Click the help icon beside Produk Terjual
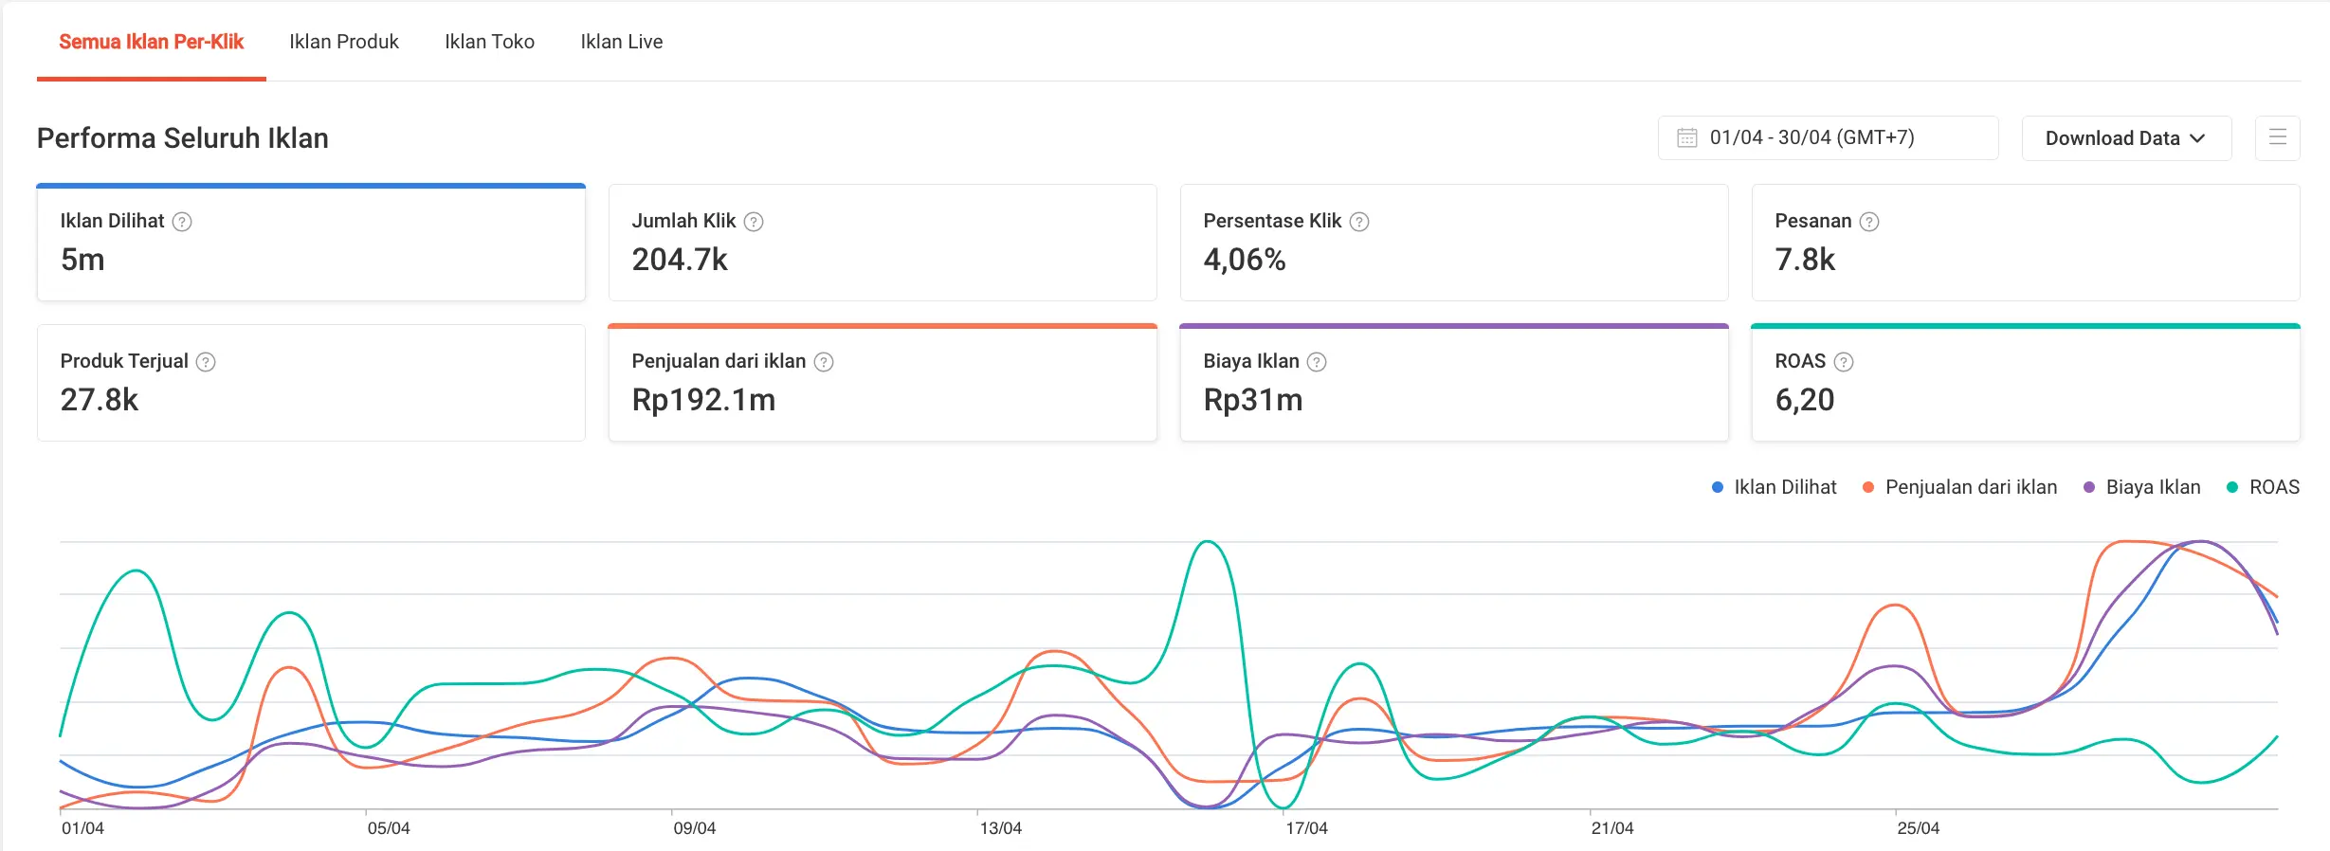Screen dimensions: 2330x851 pos(206,362)
